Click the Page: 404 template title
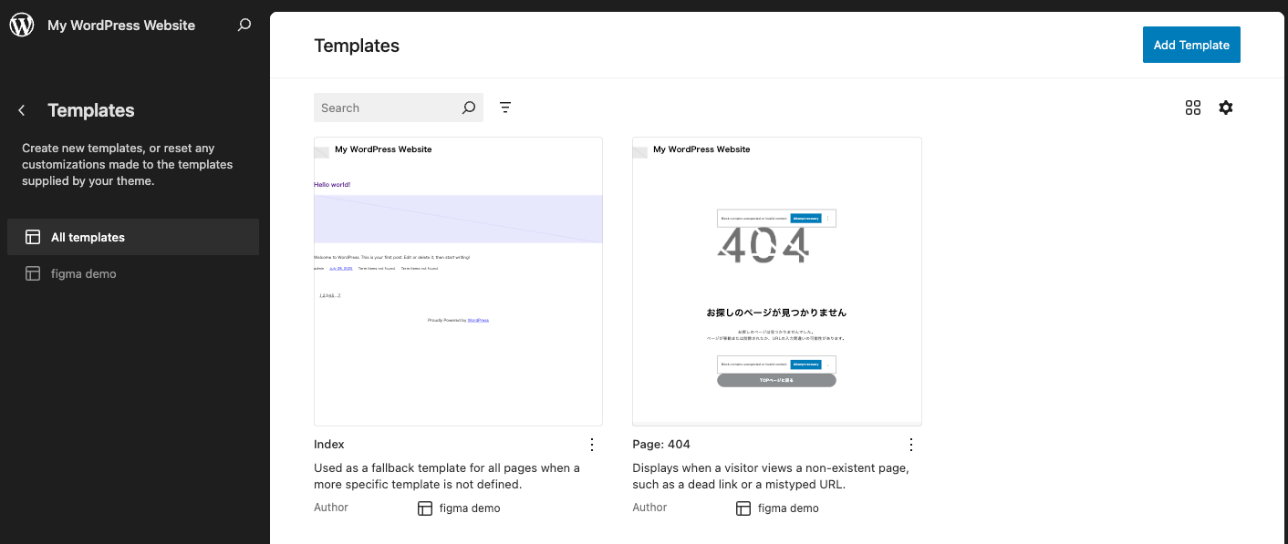The height and width of the screenshot is (544, 1288). tap(661, 445)
